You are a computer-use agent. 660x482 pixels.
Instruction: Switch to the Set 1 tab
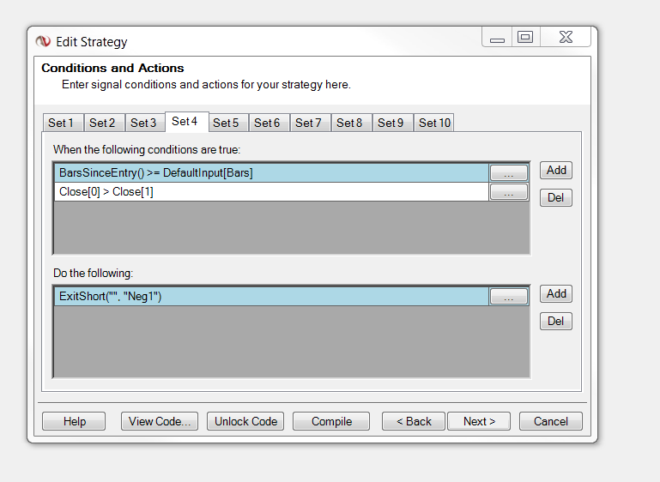[x=64, y=123]
